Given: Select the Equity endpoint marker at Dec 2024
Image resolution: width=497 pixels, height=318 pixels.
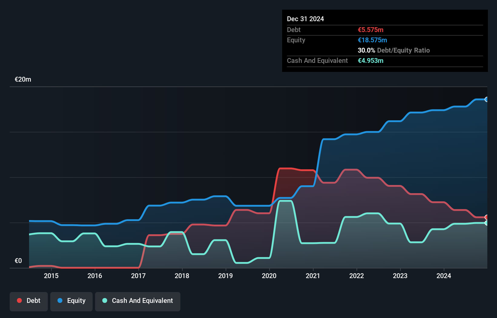Looking at the screenshot, I should [486, 99].
